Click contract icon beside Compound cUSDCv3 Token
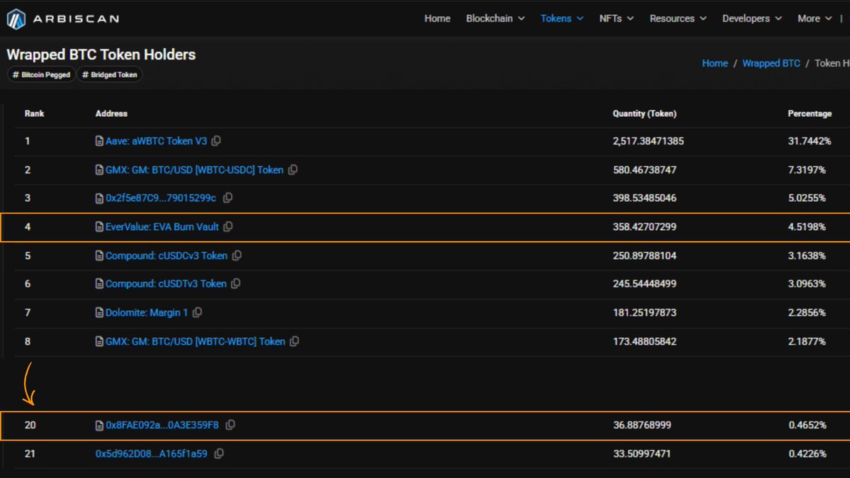This screenshot has height=478, width=850. pyautogui.click(x=100, y=256)
